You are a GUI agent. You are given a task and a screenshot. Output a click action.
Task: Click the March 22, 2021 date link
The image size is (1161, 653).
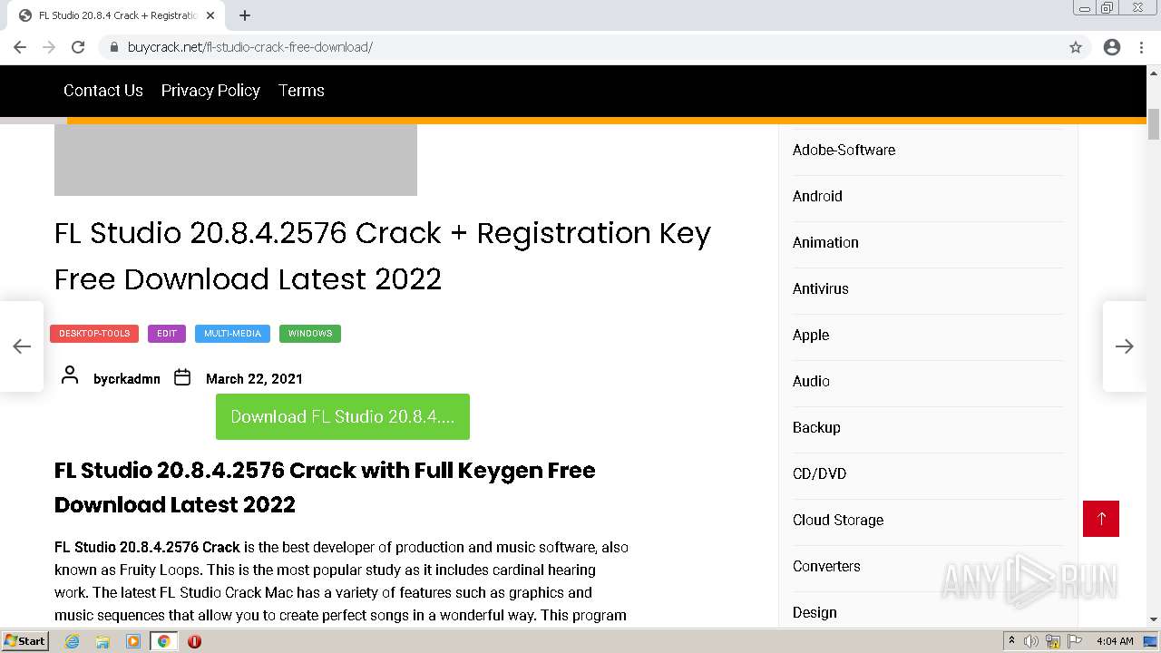pyautogui.click(x=254, y=378)
